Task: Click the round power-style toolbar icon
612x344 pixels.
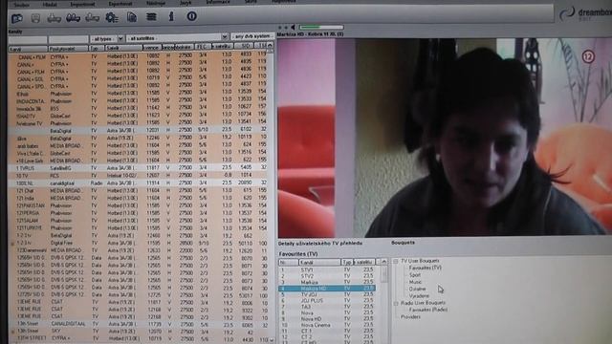Action: [x=191, y=16]
